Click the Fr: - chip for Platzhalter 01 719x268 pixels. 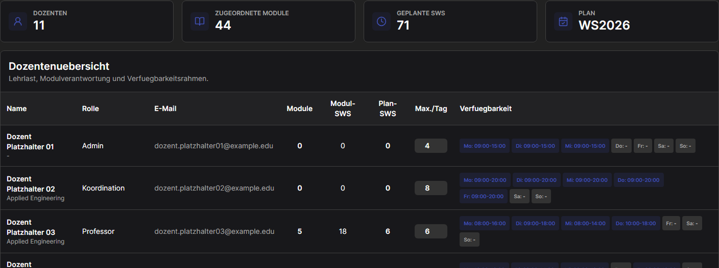[643, 146]
